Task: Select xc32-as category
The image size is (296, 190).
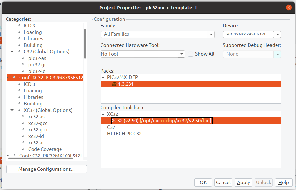Action: pyautogui.click(x=36, y=117)
